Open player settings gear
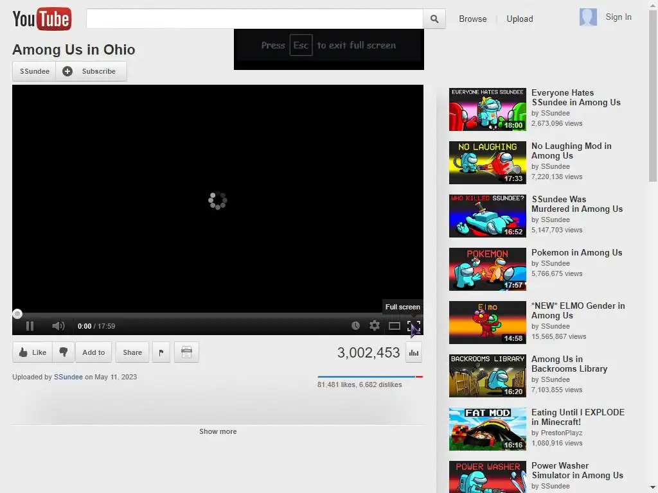The width and height of the screenshot is (658, 493). pos(375,325)
